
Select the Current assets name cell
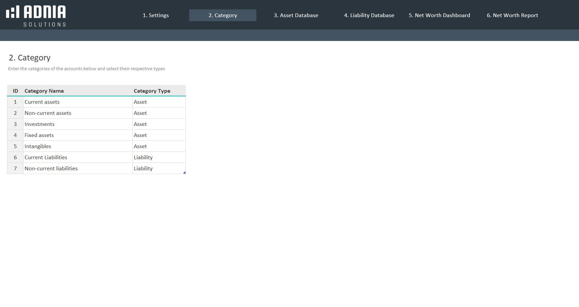[78, 102]
